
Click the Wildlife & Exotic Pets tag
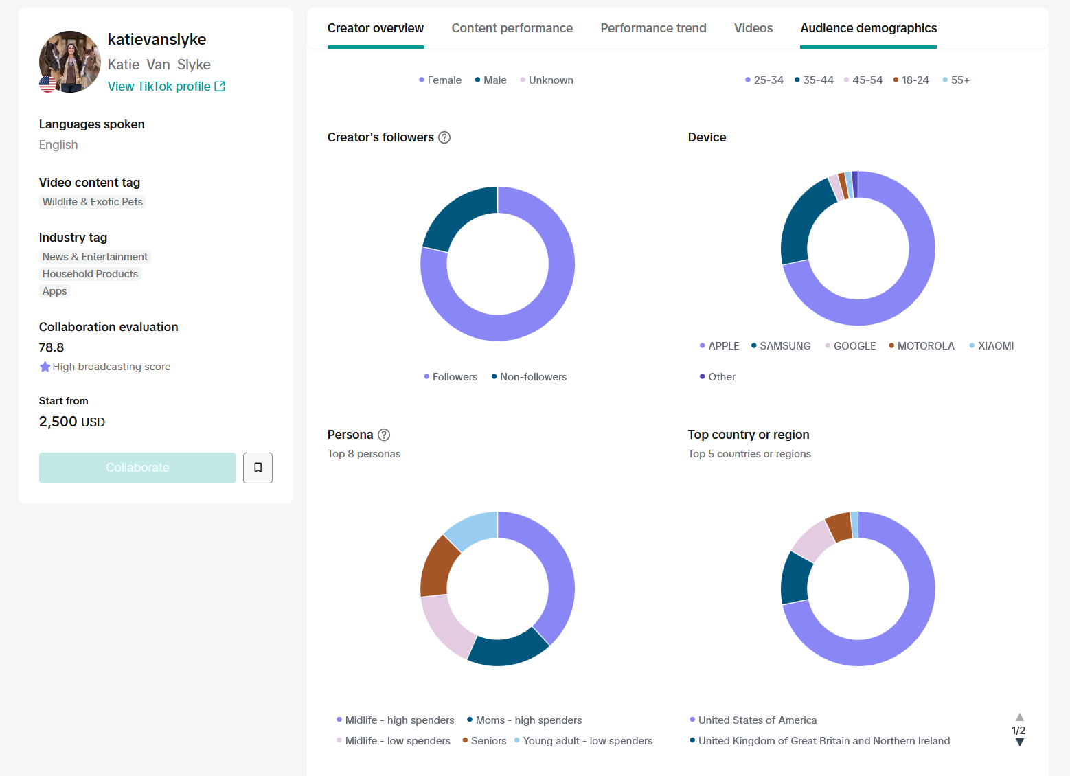click(93, 202)
